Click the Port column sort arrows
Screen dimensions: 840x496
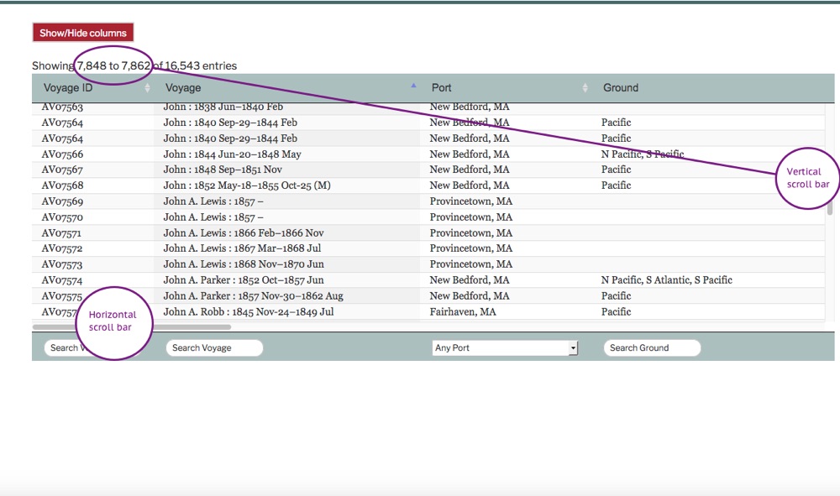[585, 88]
